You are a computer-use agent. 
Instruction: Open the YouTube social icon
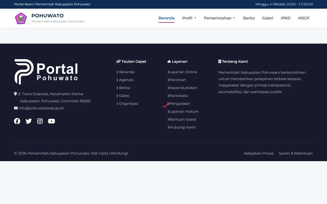pos(51,121)
